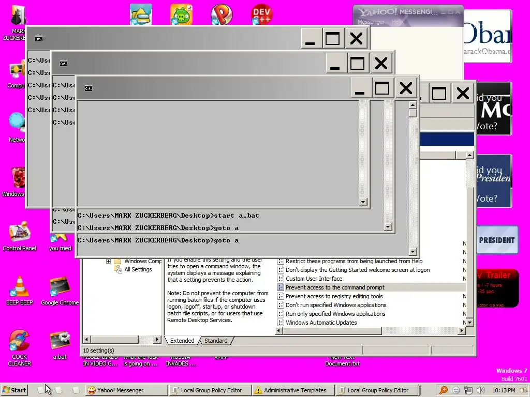Click policy list scroll down arrow
This screenshot has height=397, width=530.
pyautogui.click(x=469, y=323)
